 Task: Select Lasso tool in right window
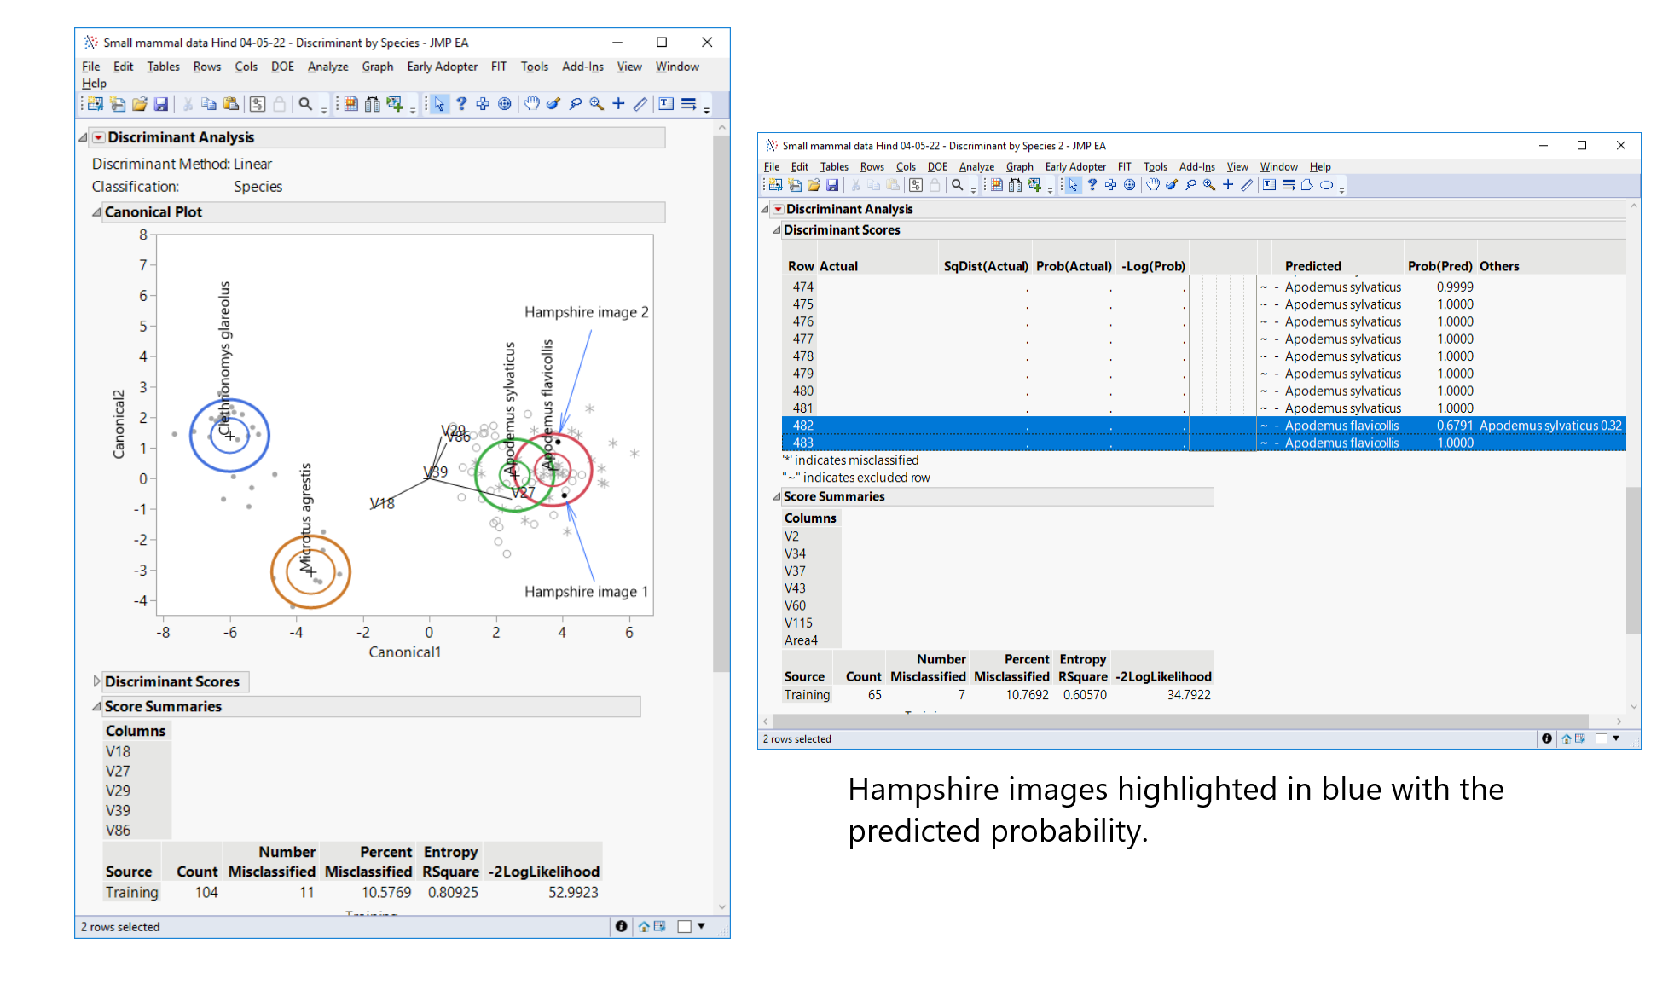click(1190, 185)
